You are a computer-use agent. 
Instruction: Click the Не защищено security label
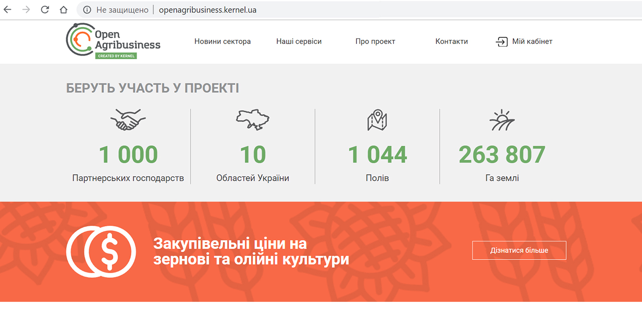point(123,10)
